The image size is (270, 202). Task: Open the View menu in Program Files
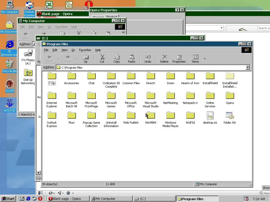[64, 50]
